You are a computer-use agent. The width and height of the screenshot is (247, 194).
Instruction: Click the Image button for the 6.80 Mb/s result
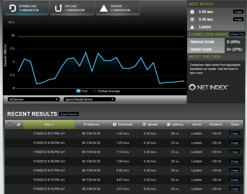click(x=238, y=12)
